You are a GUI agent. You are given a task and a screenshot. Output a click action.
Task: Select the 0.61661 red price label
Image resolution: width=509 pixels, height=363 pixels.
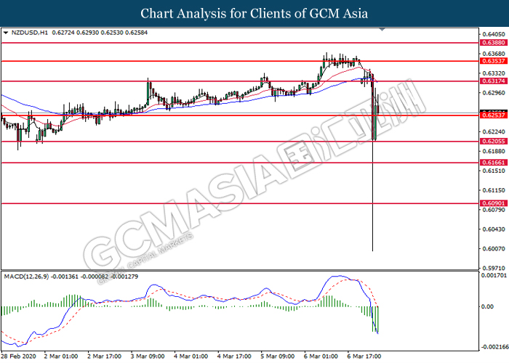pos(494,163)
